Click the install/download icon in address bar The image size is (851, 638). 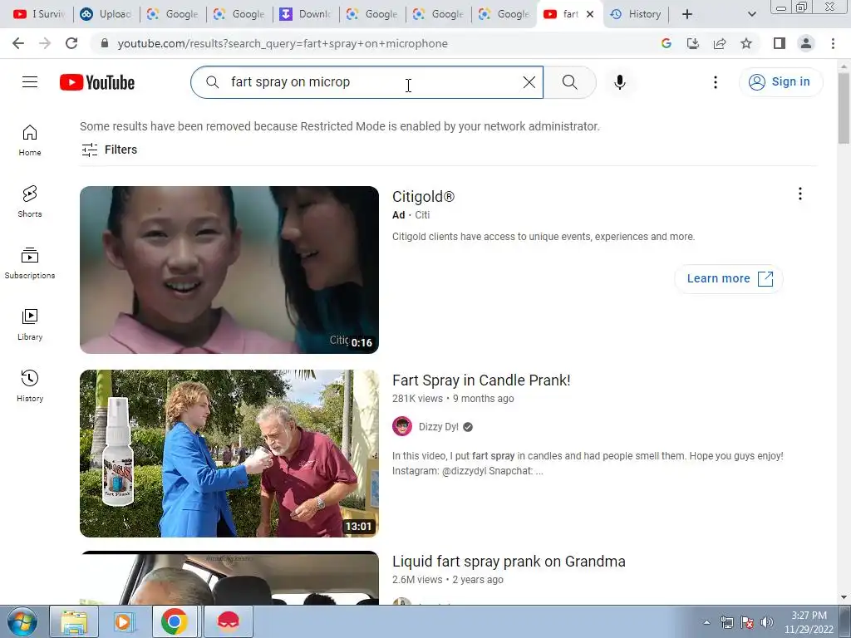pyautogui.click(x=693, y=43)
